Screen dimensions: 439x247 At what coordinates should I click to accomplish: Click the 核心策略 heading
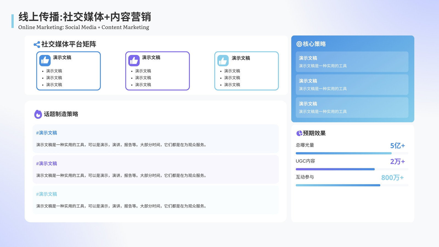(x=314, y=44)
